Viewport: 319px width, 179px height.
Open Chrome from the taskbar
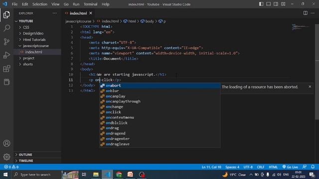click(119, 175)
